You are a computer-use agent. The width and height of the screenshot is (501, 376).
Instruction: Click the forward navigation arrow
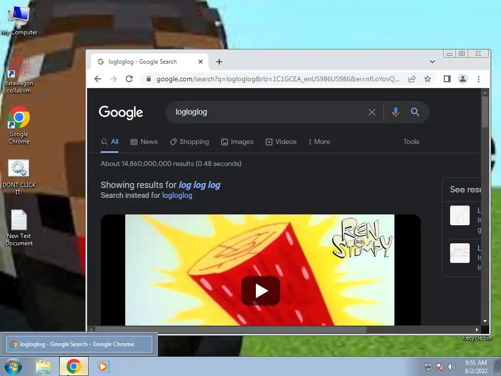point(114,79)
